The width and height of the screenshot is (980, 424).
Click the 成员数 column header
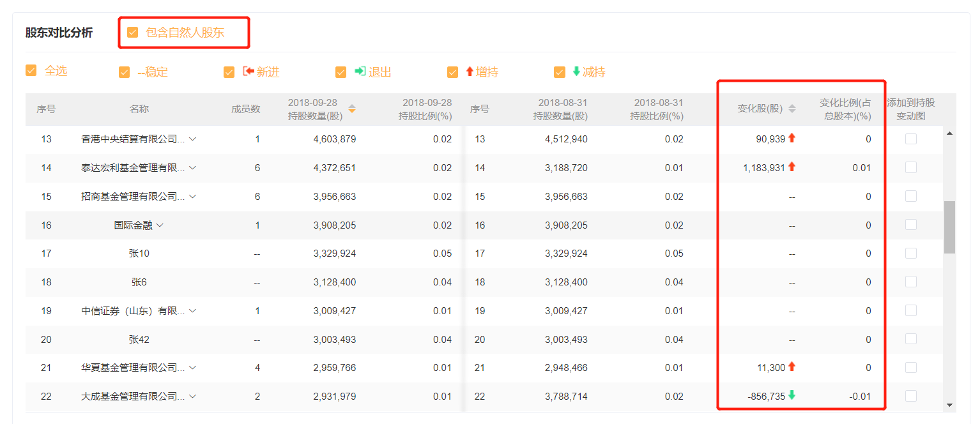click(x=246, y=109)
